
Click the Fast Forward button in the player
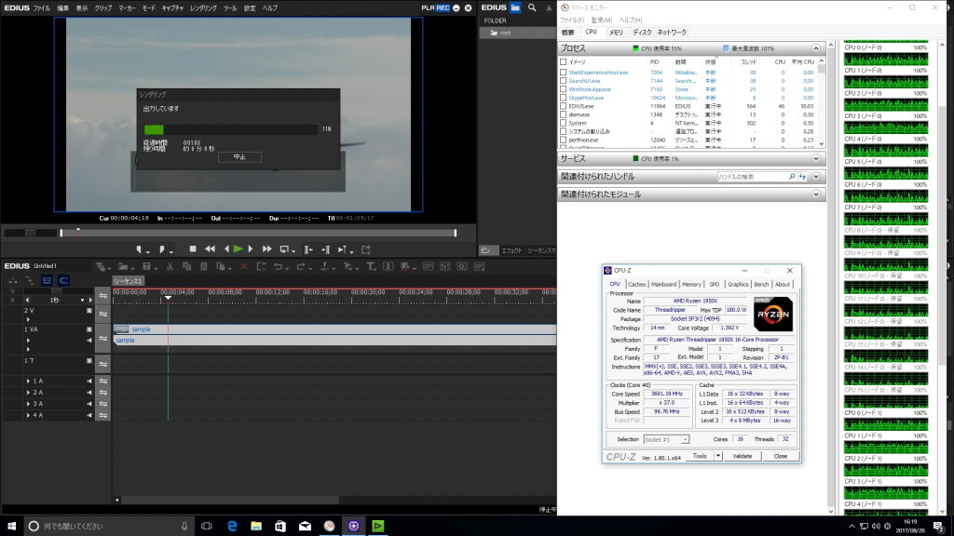266,249
